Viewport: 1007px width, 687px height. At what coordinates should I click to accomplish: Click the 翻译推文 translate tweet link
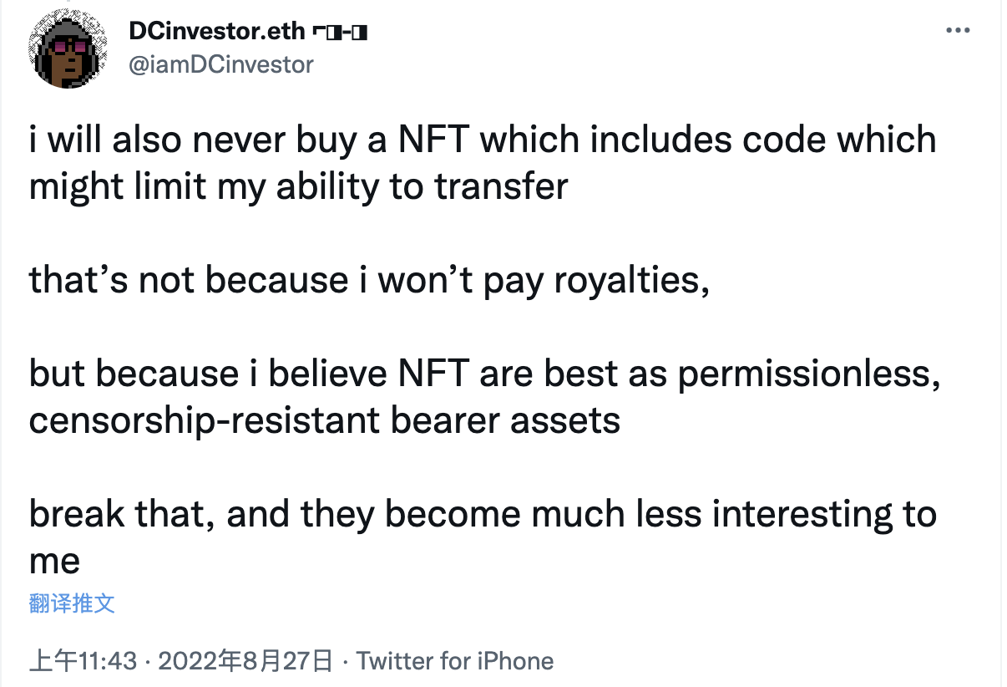tap(72, 603)
